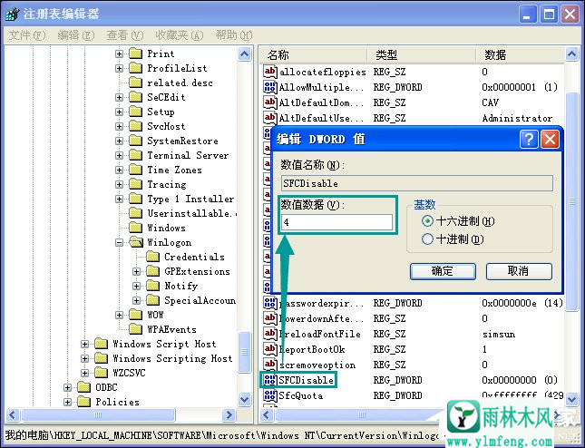Screen dimensions: 585x448
Task: Open the 收藏夹(A) menu
Action: click(x=179, y=35)
